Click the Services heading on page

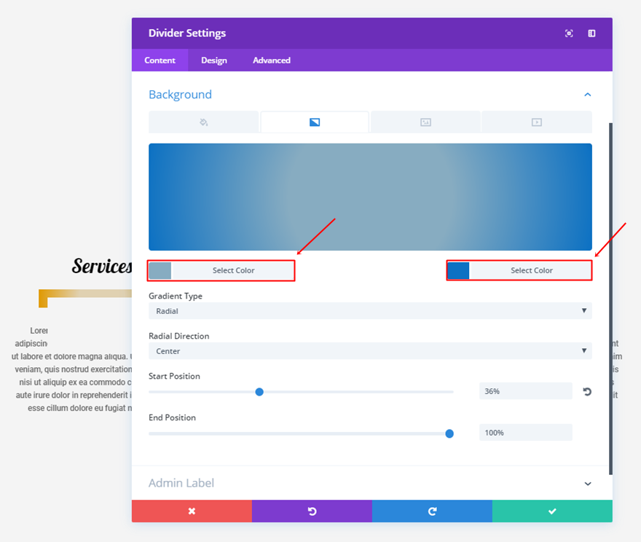tap(102, 266)
